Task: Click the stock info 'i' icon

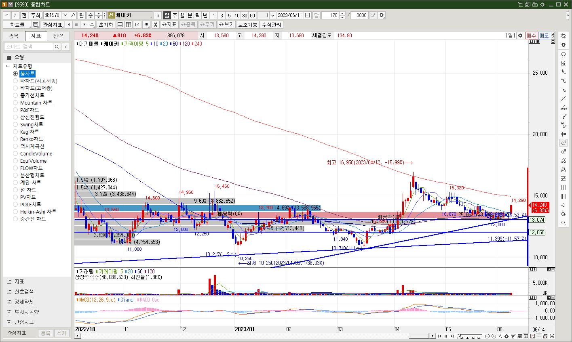Action: (158, 15)
